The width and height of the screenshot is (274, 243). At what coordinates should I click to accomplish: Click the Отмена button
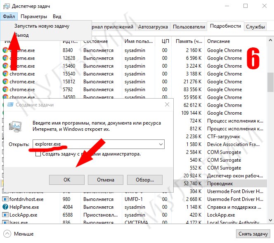tap(106, 180)
